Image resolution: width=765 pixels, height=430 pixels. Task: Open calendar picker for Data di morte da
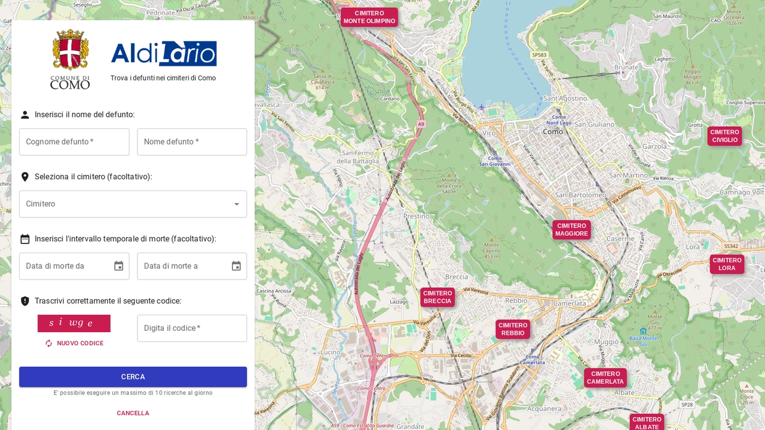[118, 266]
